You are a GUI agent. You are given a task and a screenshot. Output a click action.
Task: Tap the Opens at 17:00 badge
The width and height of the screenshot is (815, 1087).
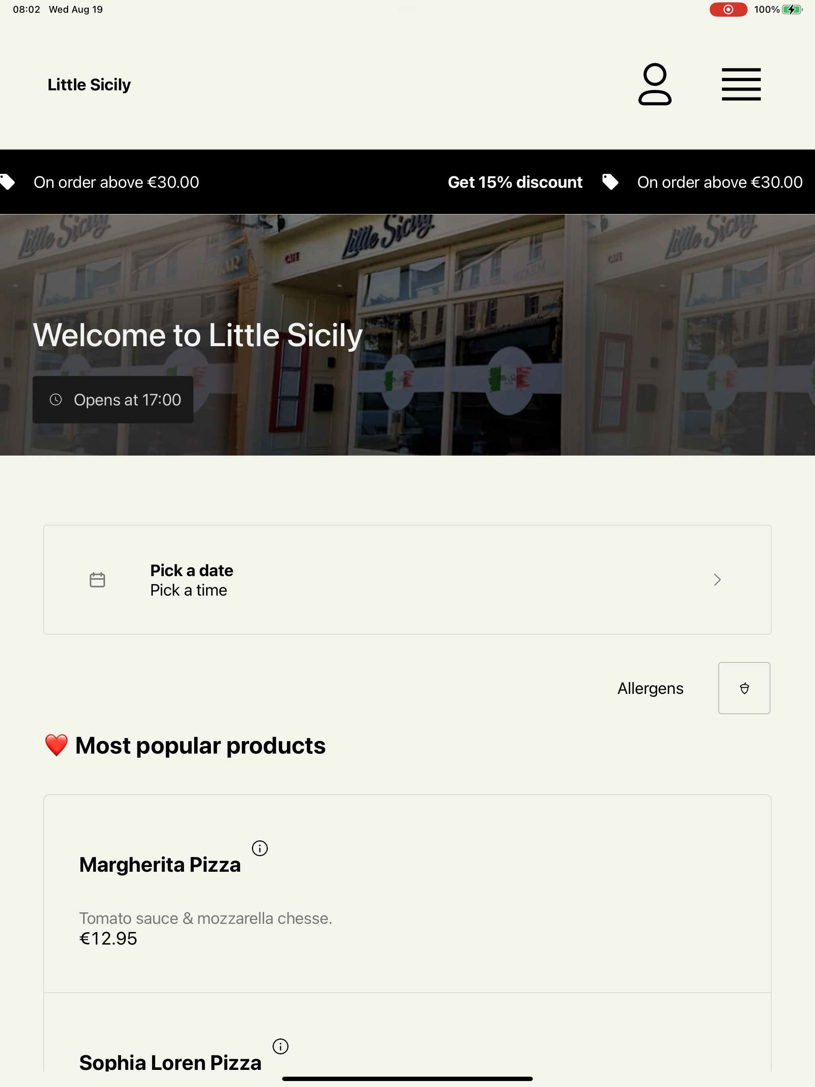coord(113,399)
